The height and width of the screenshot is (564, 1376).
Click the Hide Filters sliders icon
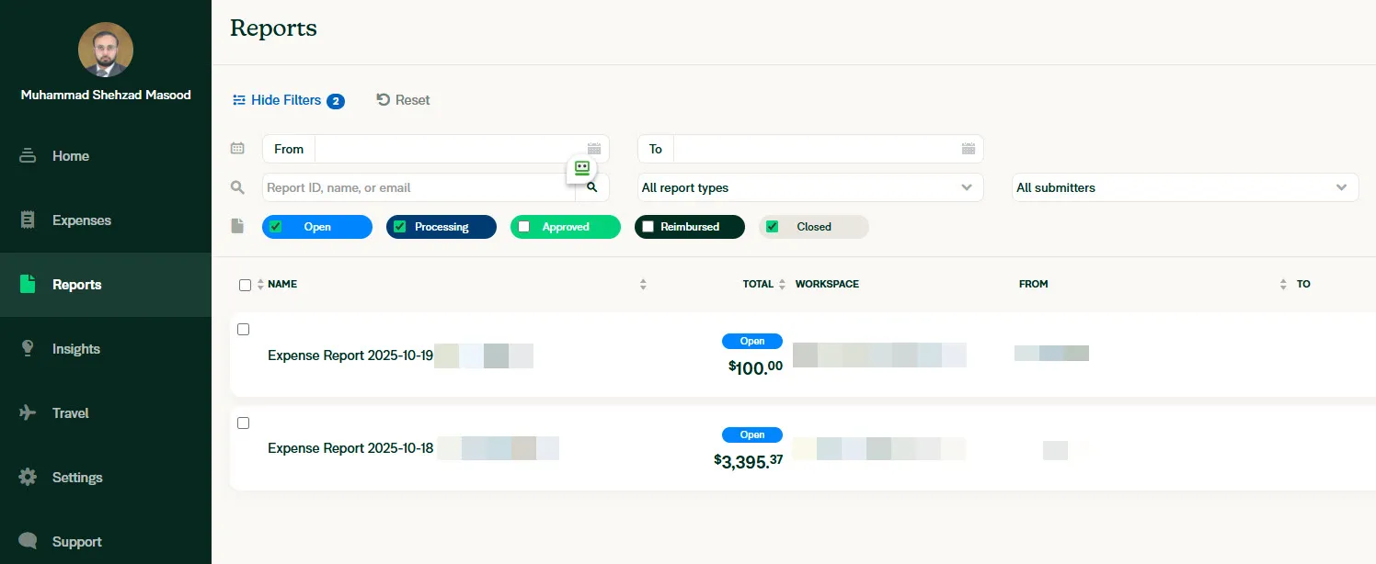(x=239, y=100)
